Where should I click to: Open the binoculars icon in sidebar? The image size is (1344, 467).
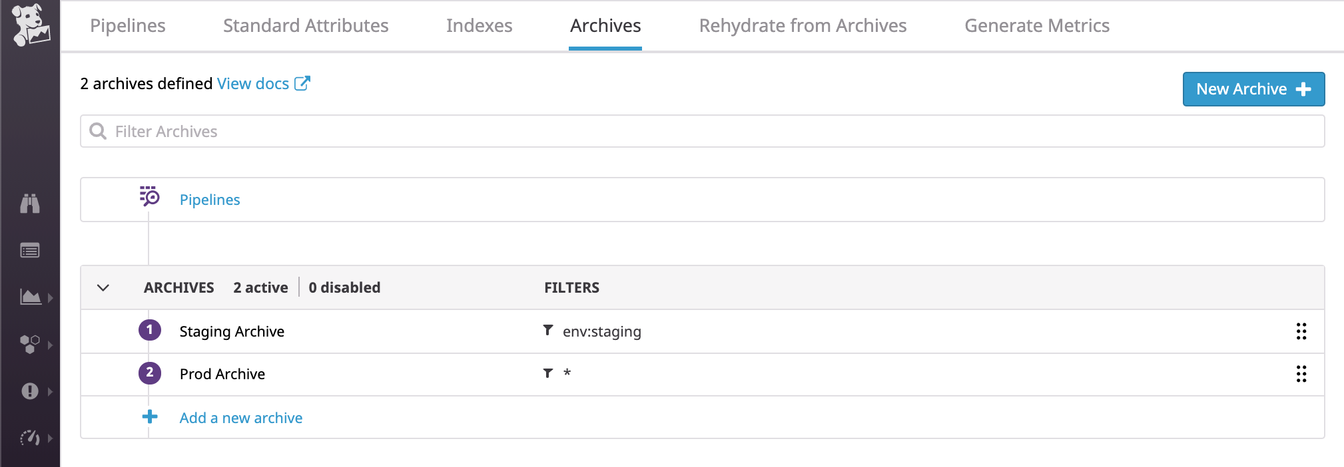point(30,203)
